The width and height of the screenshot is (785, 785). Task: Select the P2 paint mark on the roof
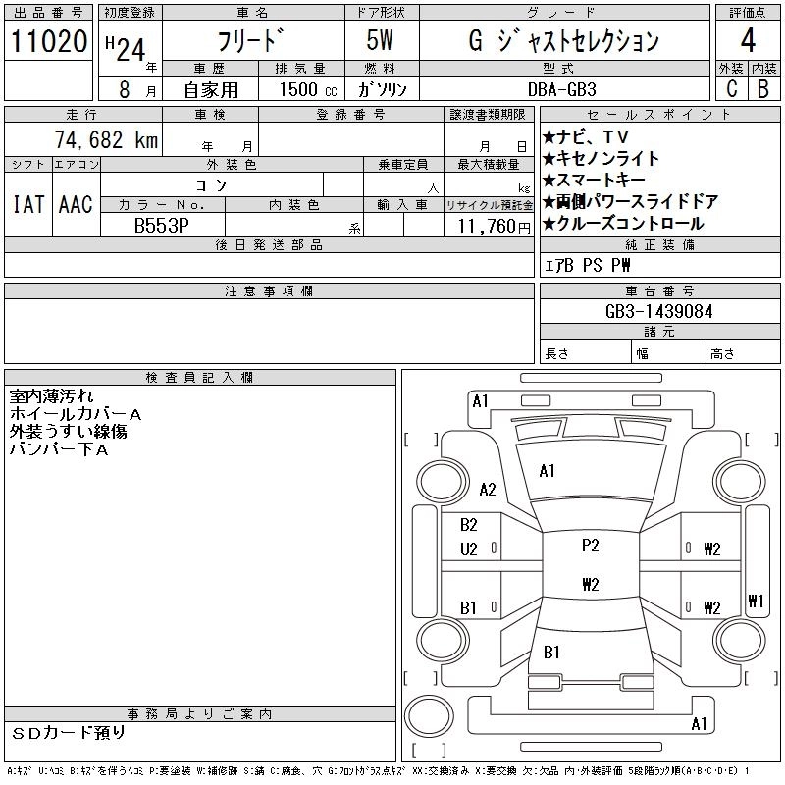point(591,546)
